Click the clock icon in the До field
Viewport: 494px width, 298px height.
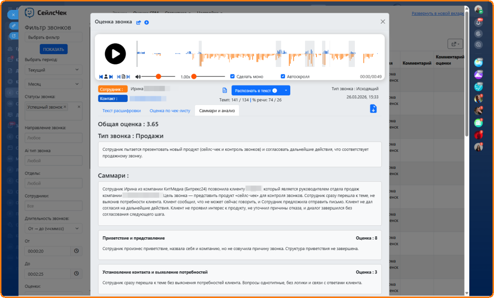coord(76,273)
